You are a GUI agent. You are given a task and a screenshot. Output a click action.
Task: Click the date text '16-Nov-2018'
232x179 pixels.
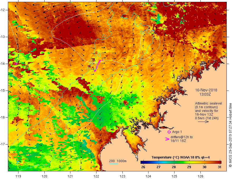click(206, 90)
